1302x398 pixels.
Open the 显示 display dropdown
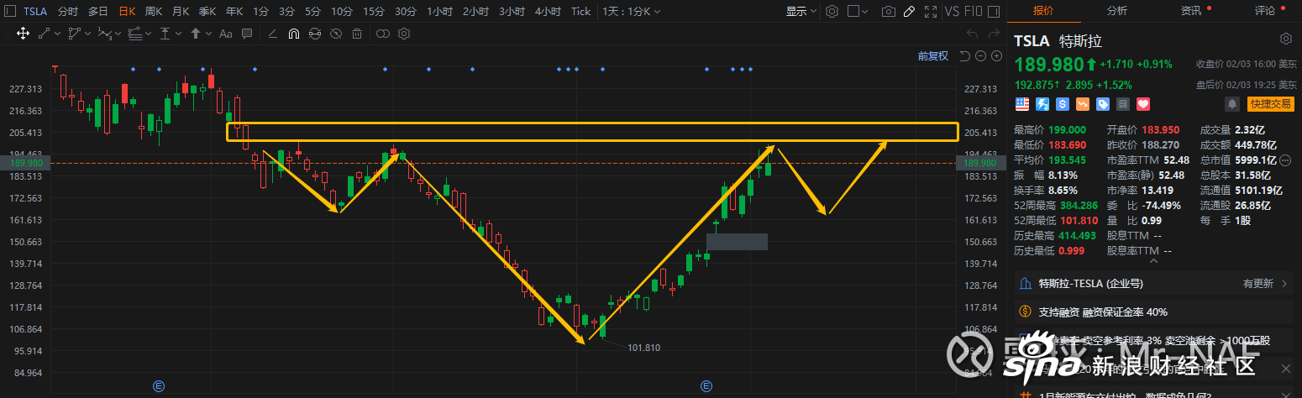(801, 11)
